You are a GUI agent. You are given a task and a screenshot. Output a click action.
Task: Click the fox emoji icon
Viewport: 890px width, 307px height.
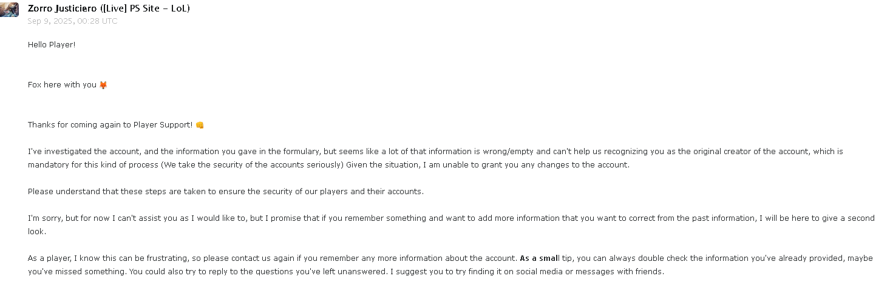click(103, 85)
